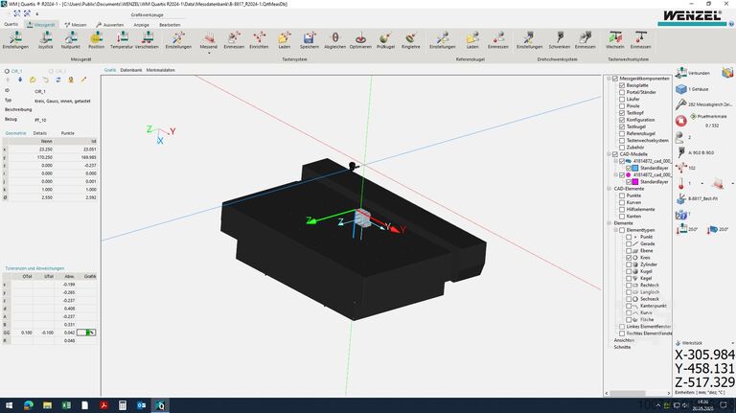Open Einstellungen in the Messgerät group
Screen dimensions: 736x413
pos(15,40)
